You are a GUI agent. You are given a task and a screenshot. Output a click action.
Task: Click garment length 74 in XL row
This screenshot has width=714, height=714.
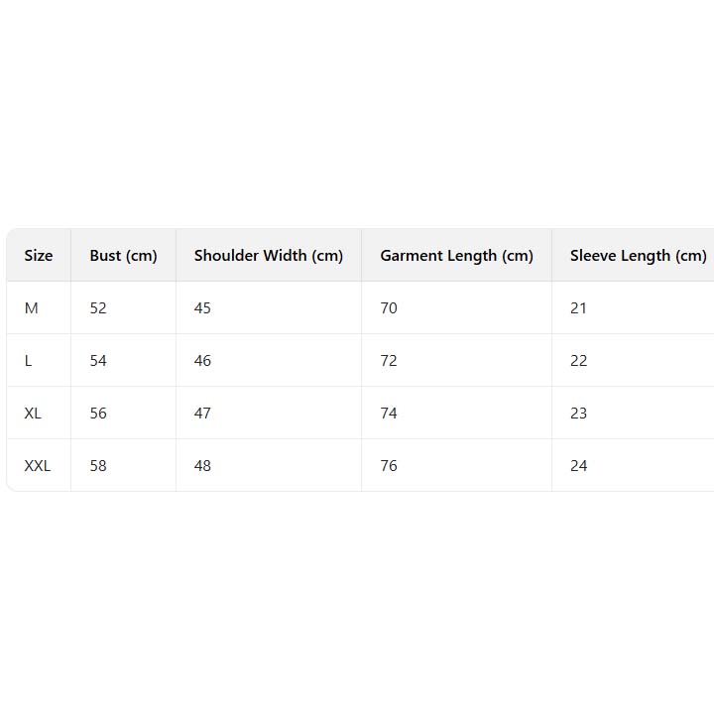(389, 414)
